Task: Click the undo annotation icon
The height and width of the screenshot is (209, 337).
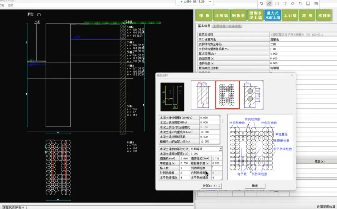Action: 300,3
